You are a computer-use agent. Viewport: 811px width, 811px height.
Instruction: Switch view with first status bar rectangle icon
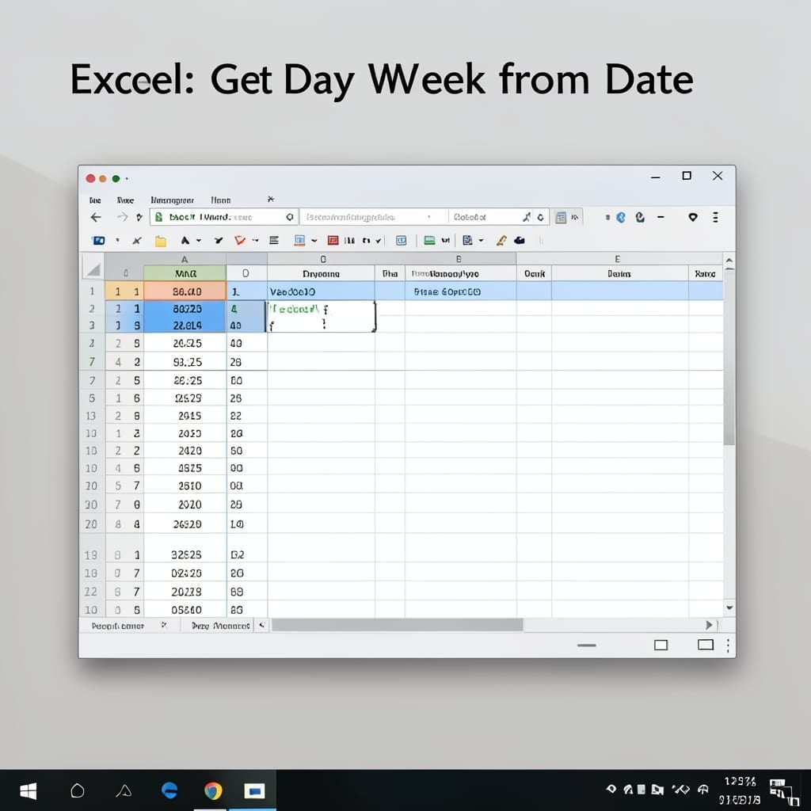[x=661, y=645]
